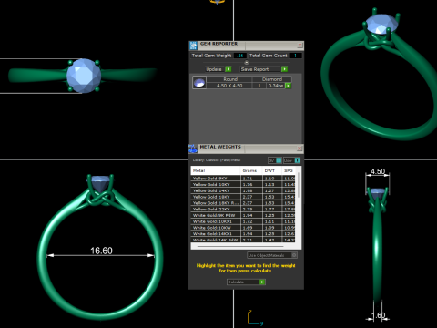Select the Yellow Gold:14KY row

pos(243,190)
